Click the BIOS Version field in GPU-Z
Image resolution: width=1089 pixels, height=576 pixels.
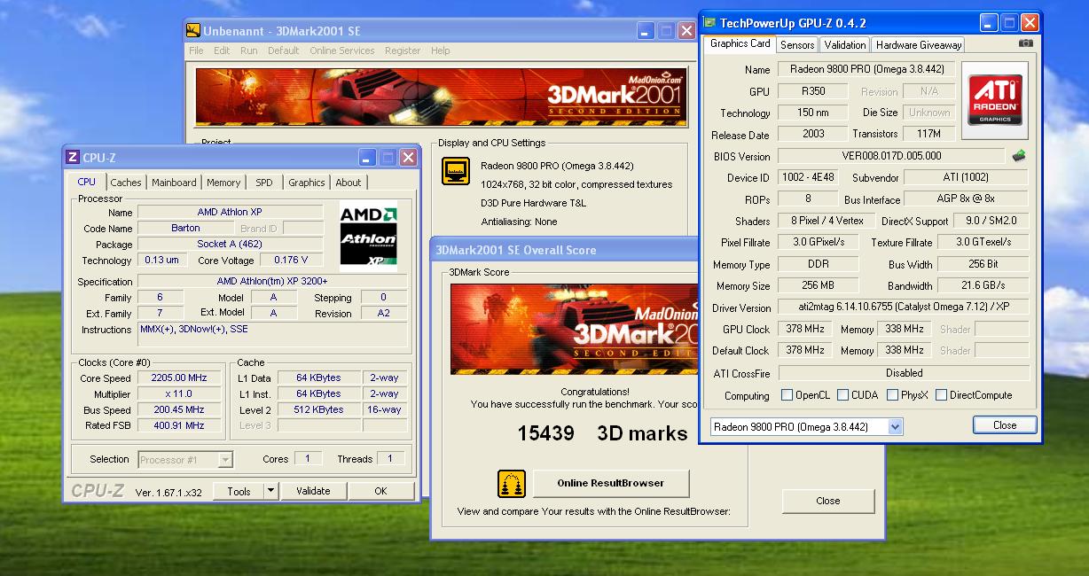tap(891, 156)
